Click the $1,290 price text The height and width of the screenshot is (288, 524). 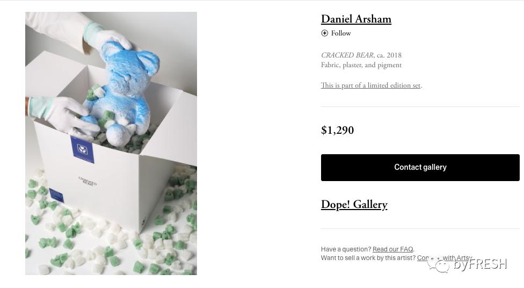[337, 131]
